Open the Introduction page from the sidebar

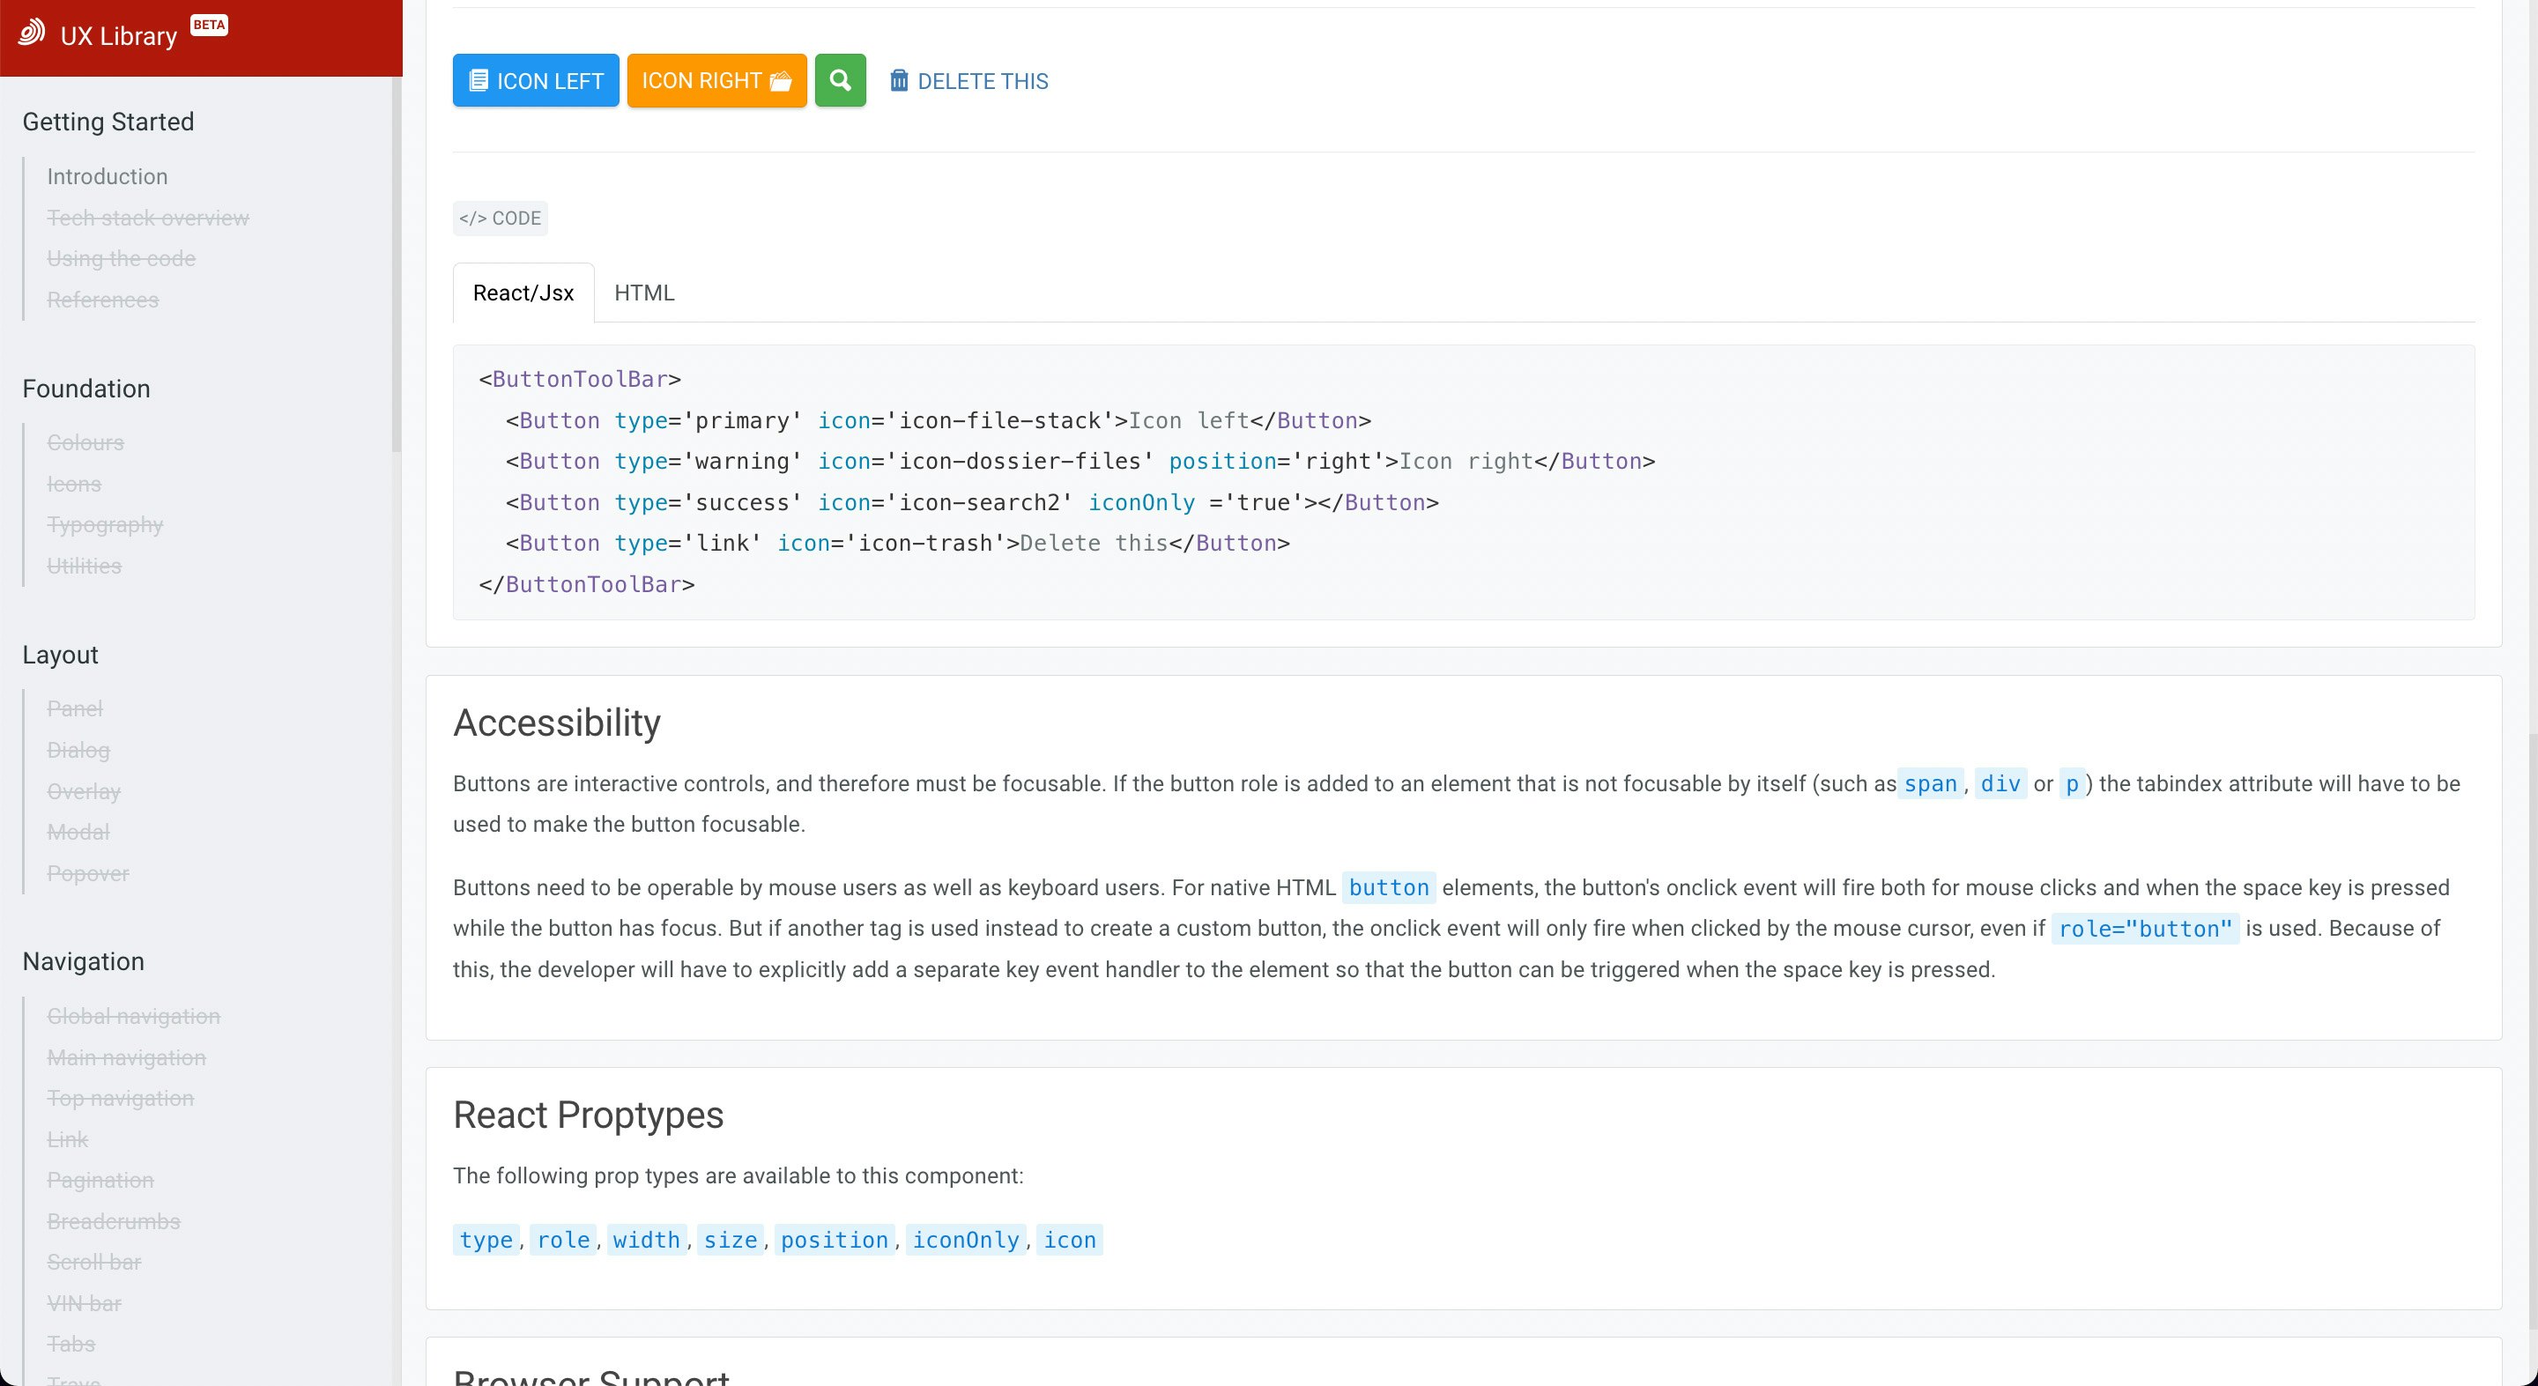(107, 176)
